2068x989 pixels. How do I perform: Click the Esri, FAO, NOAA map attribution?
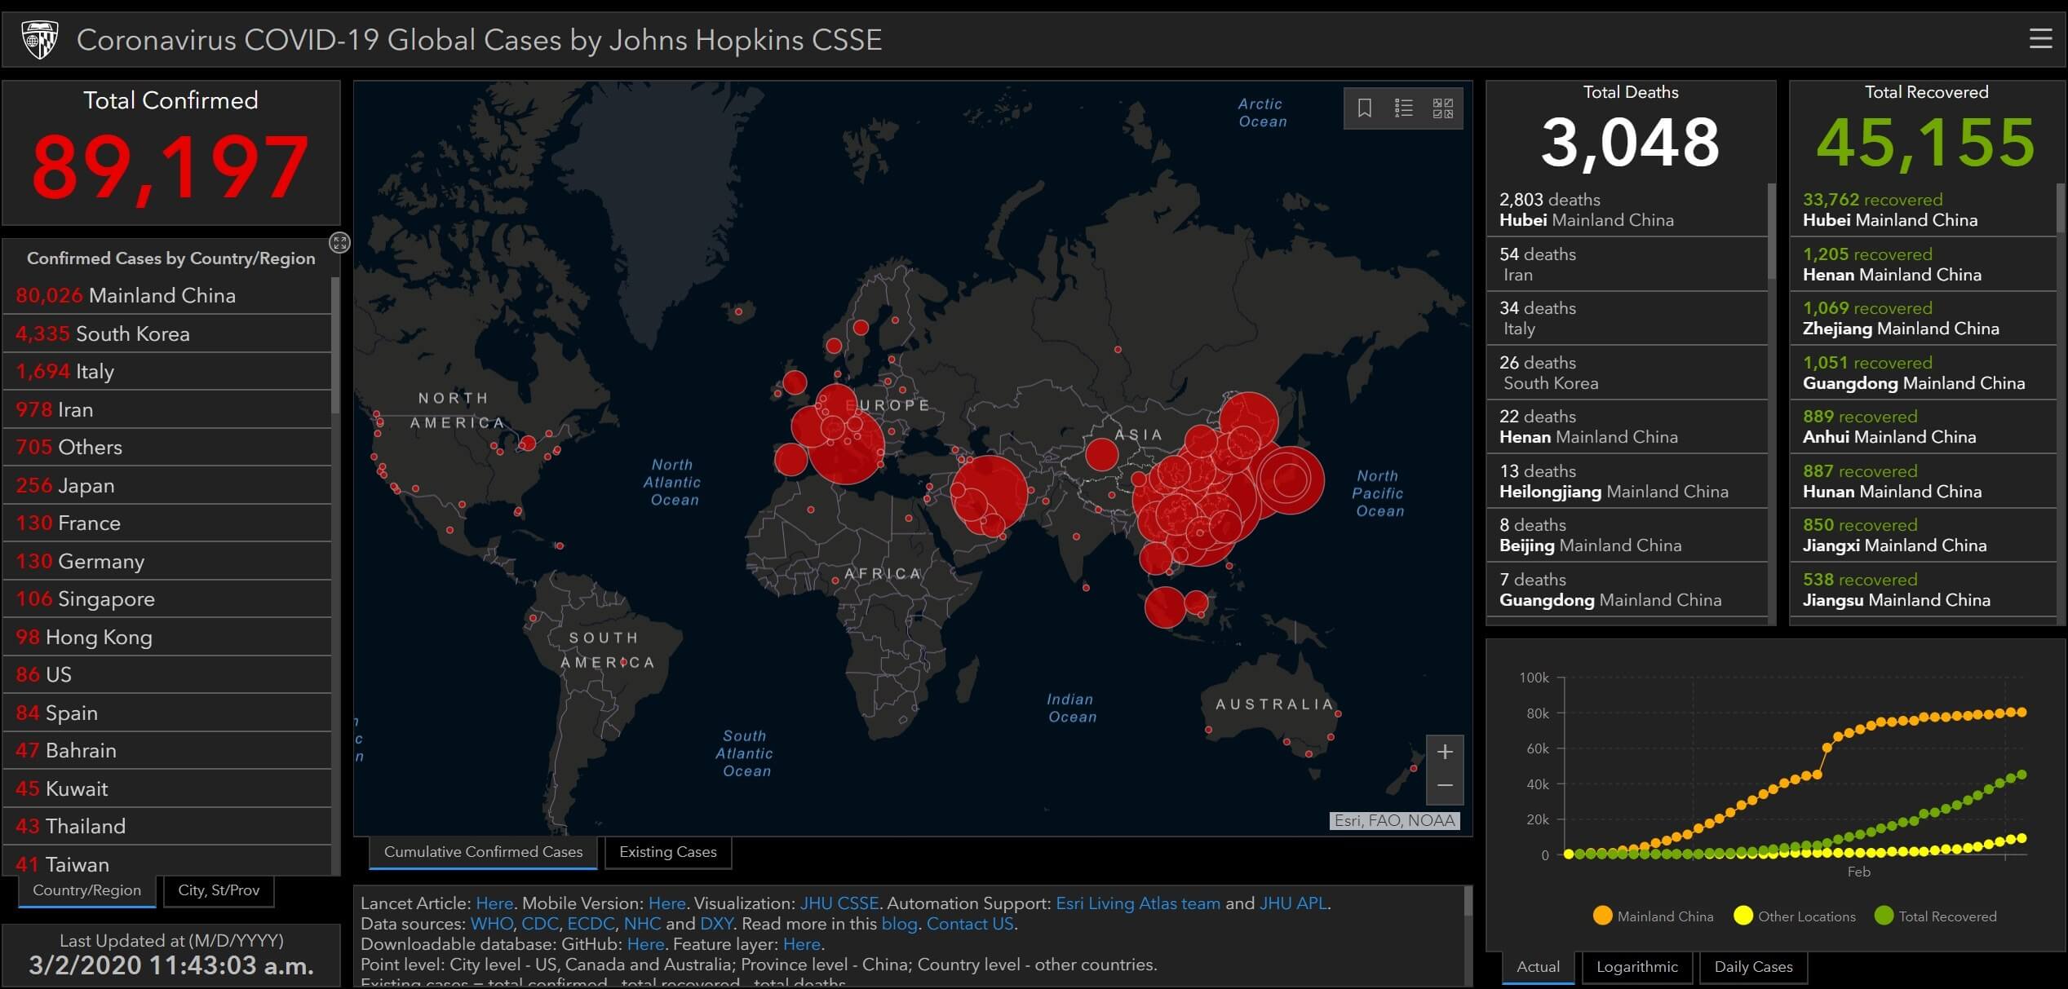click(1394, 820)
